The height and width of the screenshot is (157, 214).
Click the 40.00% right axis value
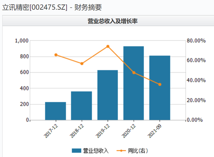(196, 80)
